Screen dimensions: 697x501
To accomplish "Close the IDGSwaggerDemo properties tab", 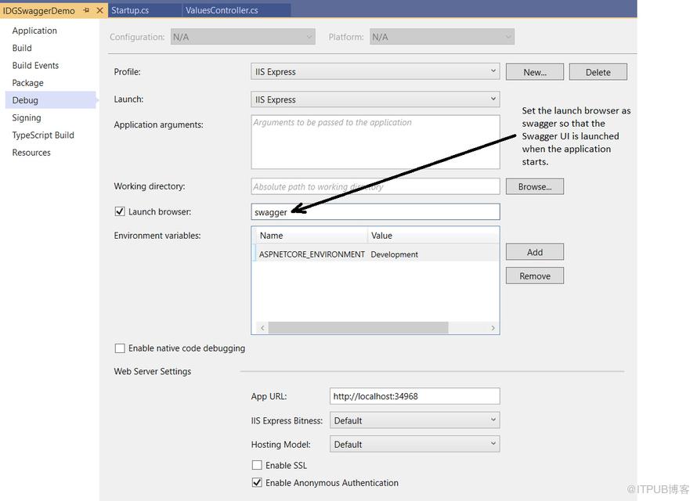I will 99,9.
